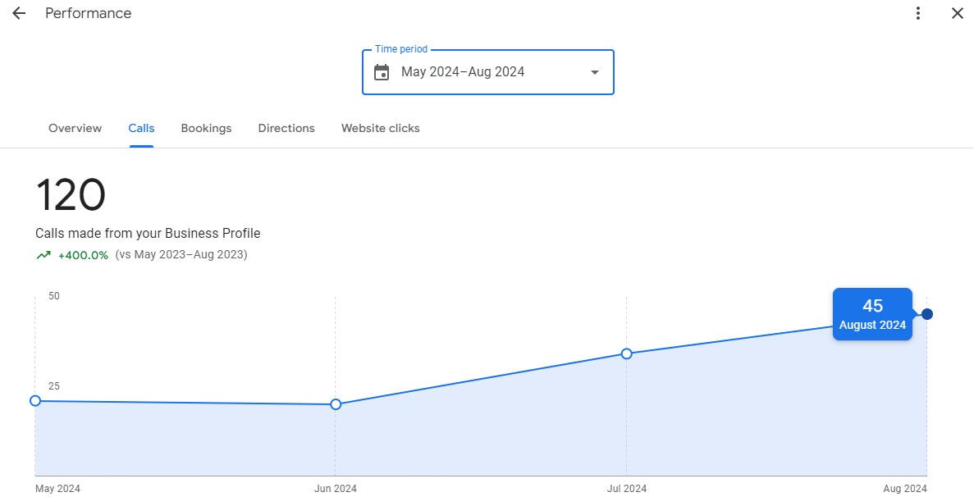Click the blue 45 August 2024 tooltip

(x=872, y=314)
